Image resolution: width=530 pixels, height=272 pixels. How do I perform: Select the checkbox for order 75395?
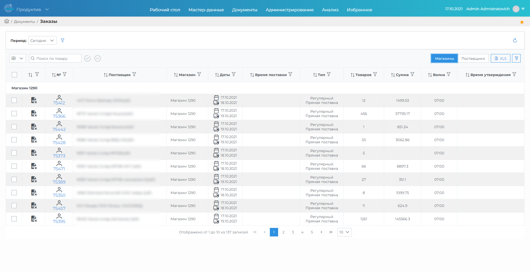pyautogui.click(x=14, y=219)
